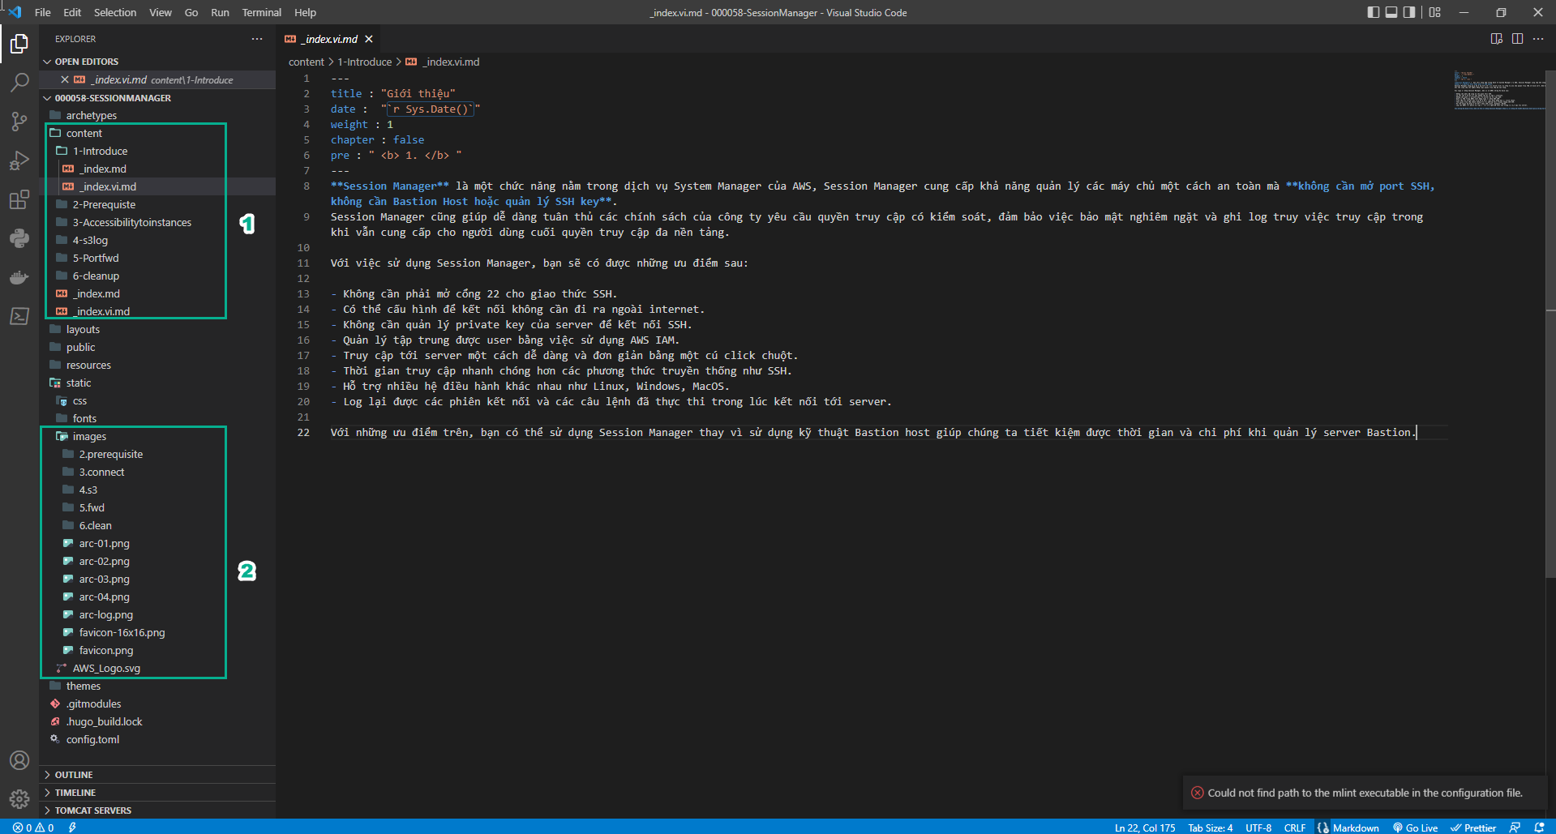Open notifications bell in status bar

point(1539,828)
